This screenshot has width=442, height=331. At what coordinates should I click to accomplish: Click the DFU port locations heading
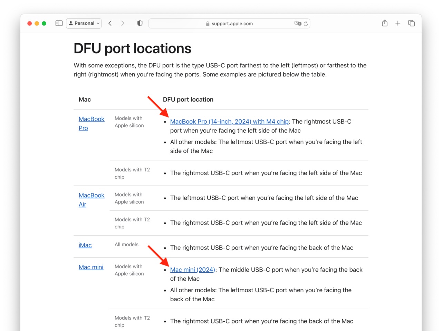tap(132, 48)
